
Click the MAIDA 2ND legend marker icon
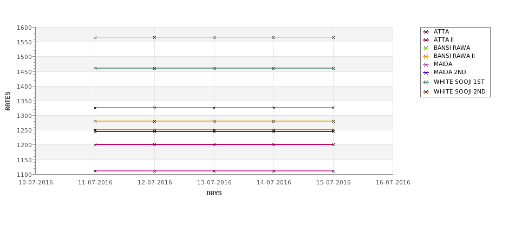[x=426, y=72]
